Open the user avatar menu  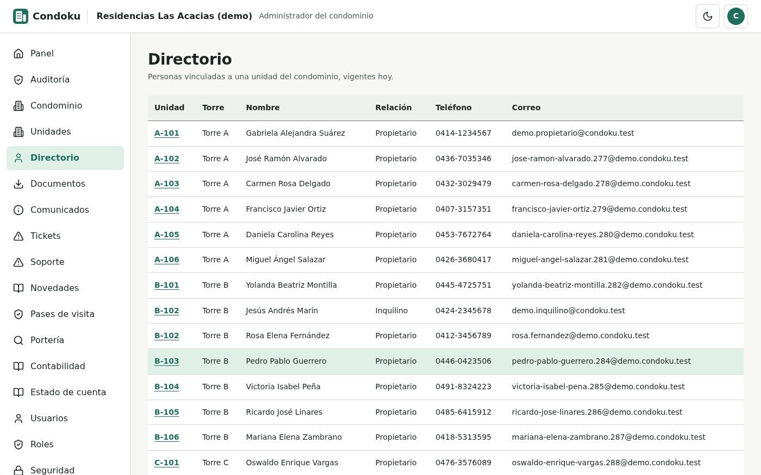(736, 16)
